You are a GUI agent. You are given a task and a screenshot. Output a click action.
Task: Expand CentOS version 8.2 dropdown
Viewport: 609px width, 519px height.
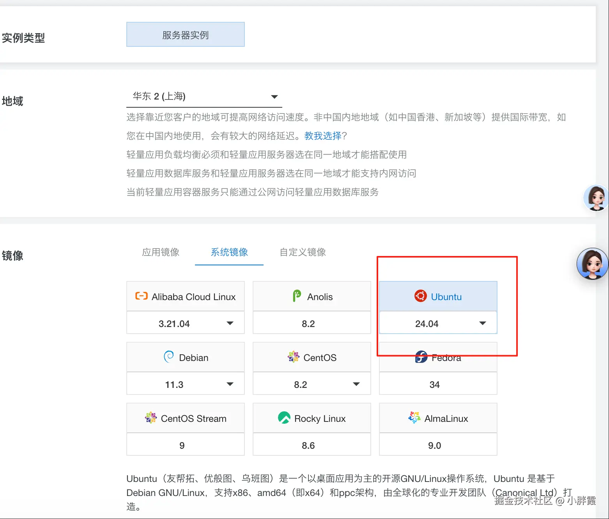[x=312, y=384]
